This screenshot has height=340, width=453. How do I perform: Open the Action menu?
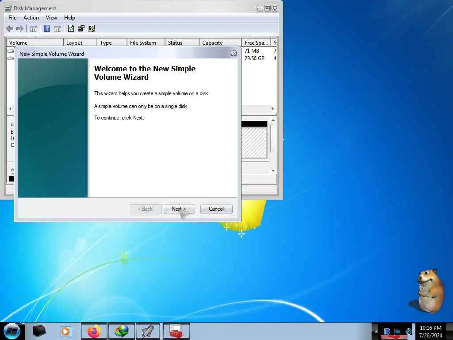(31, 18)
